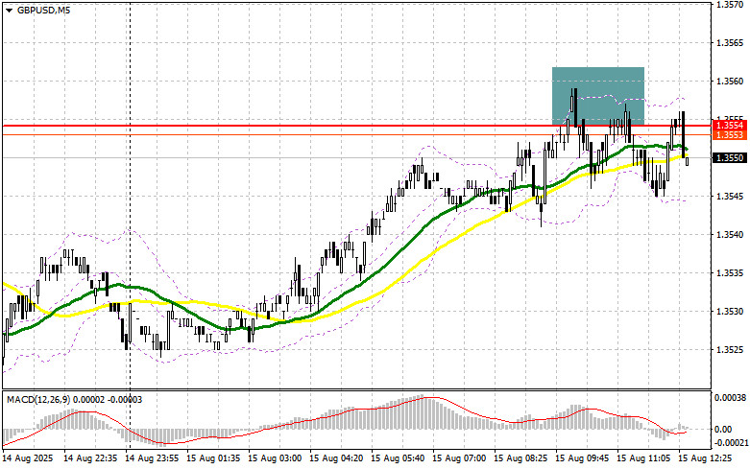Select the red 1.3554 price label
The height and width of the screenshot is (469, 750).
pos(730,126)
